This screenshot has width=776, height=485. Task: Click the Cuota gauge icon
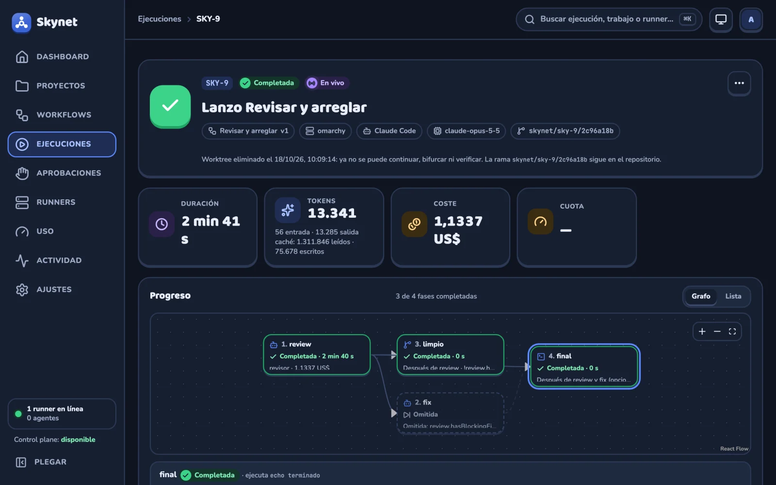click(x=540, y=222)
